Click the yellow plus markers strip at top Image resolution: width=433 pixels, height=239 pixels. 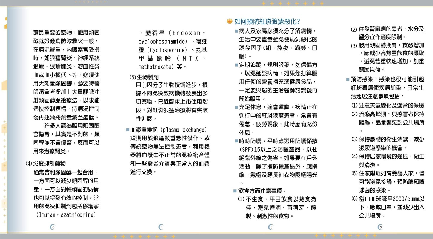click(x=292, y=4)
